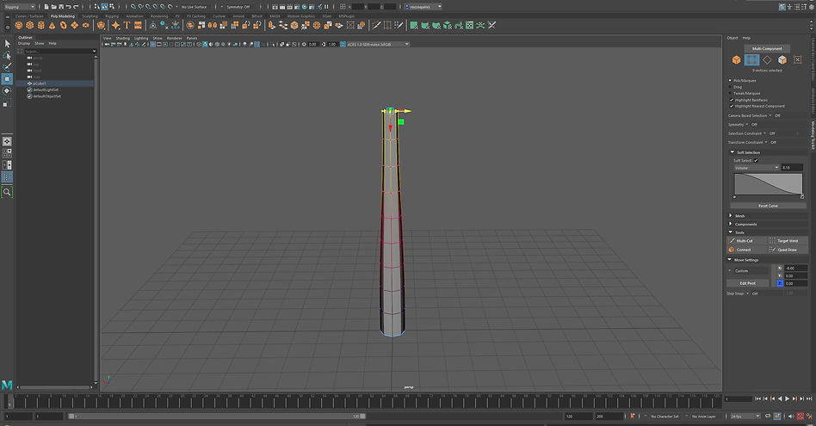Open the Selection Constraint dropdown
Image resolution: width=816 pixels, height=426 pixels.
(x=764, y=133)
